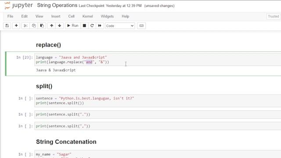Viewport: 281px width, 158px height.
Task: Insert a cell below with plus icon
Action: (16, 25)
